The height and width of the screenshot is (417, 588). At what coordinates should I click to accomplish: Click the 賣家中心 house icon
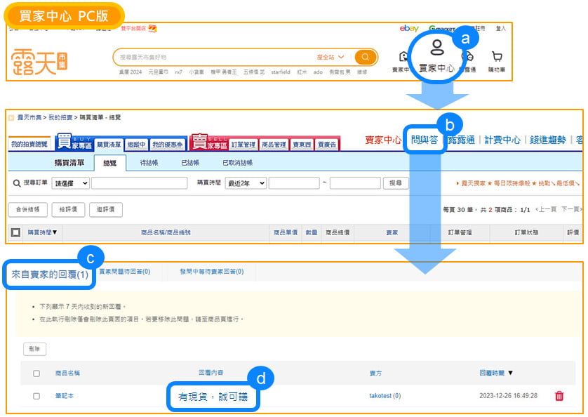403,58
